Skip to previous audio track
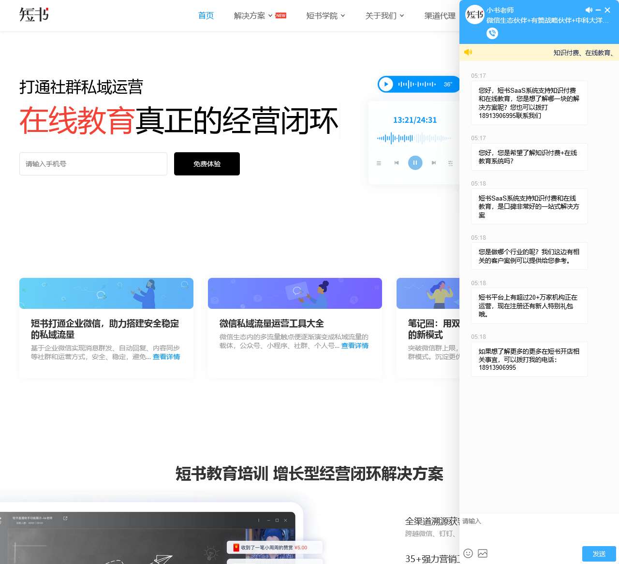Viewport: 619px width, 564px height. coord(397,163)
